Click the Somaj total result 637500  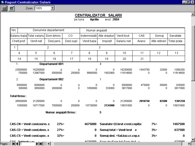pos(179,130)
